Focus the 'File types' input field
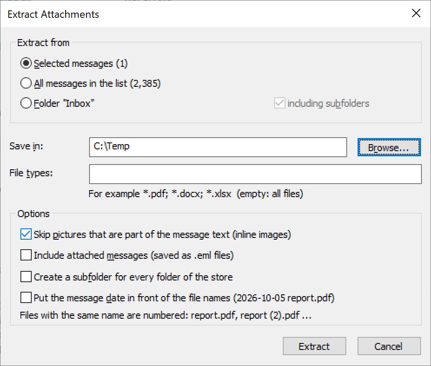Screen dimensions: 431x366 coord(255,174)
